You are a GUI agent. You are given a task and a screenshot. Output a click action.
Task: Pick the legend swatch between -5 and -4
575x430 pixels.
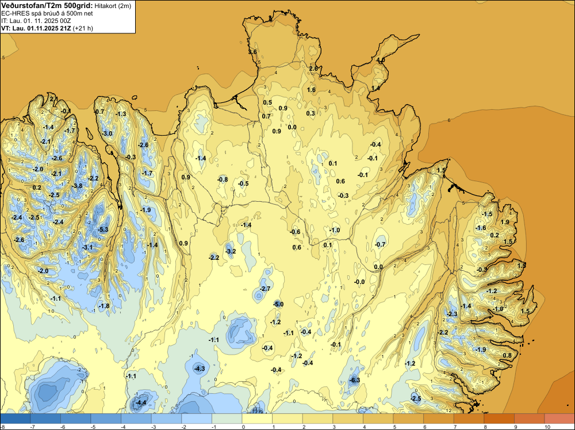tap(106, 419)
